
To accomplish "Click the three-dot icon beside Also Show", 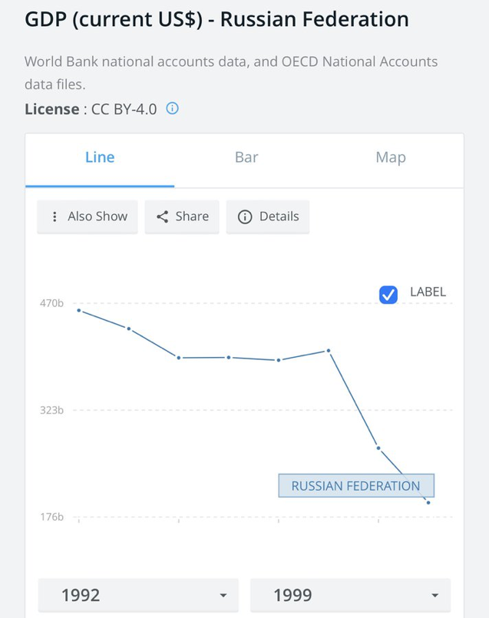I will coord(55,216).
